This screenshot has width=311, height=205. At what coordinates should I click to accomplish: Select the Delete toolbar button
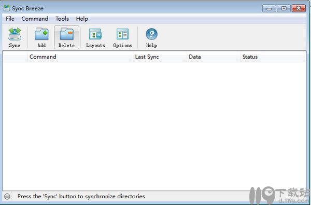coord(67,37)
